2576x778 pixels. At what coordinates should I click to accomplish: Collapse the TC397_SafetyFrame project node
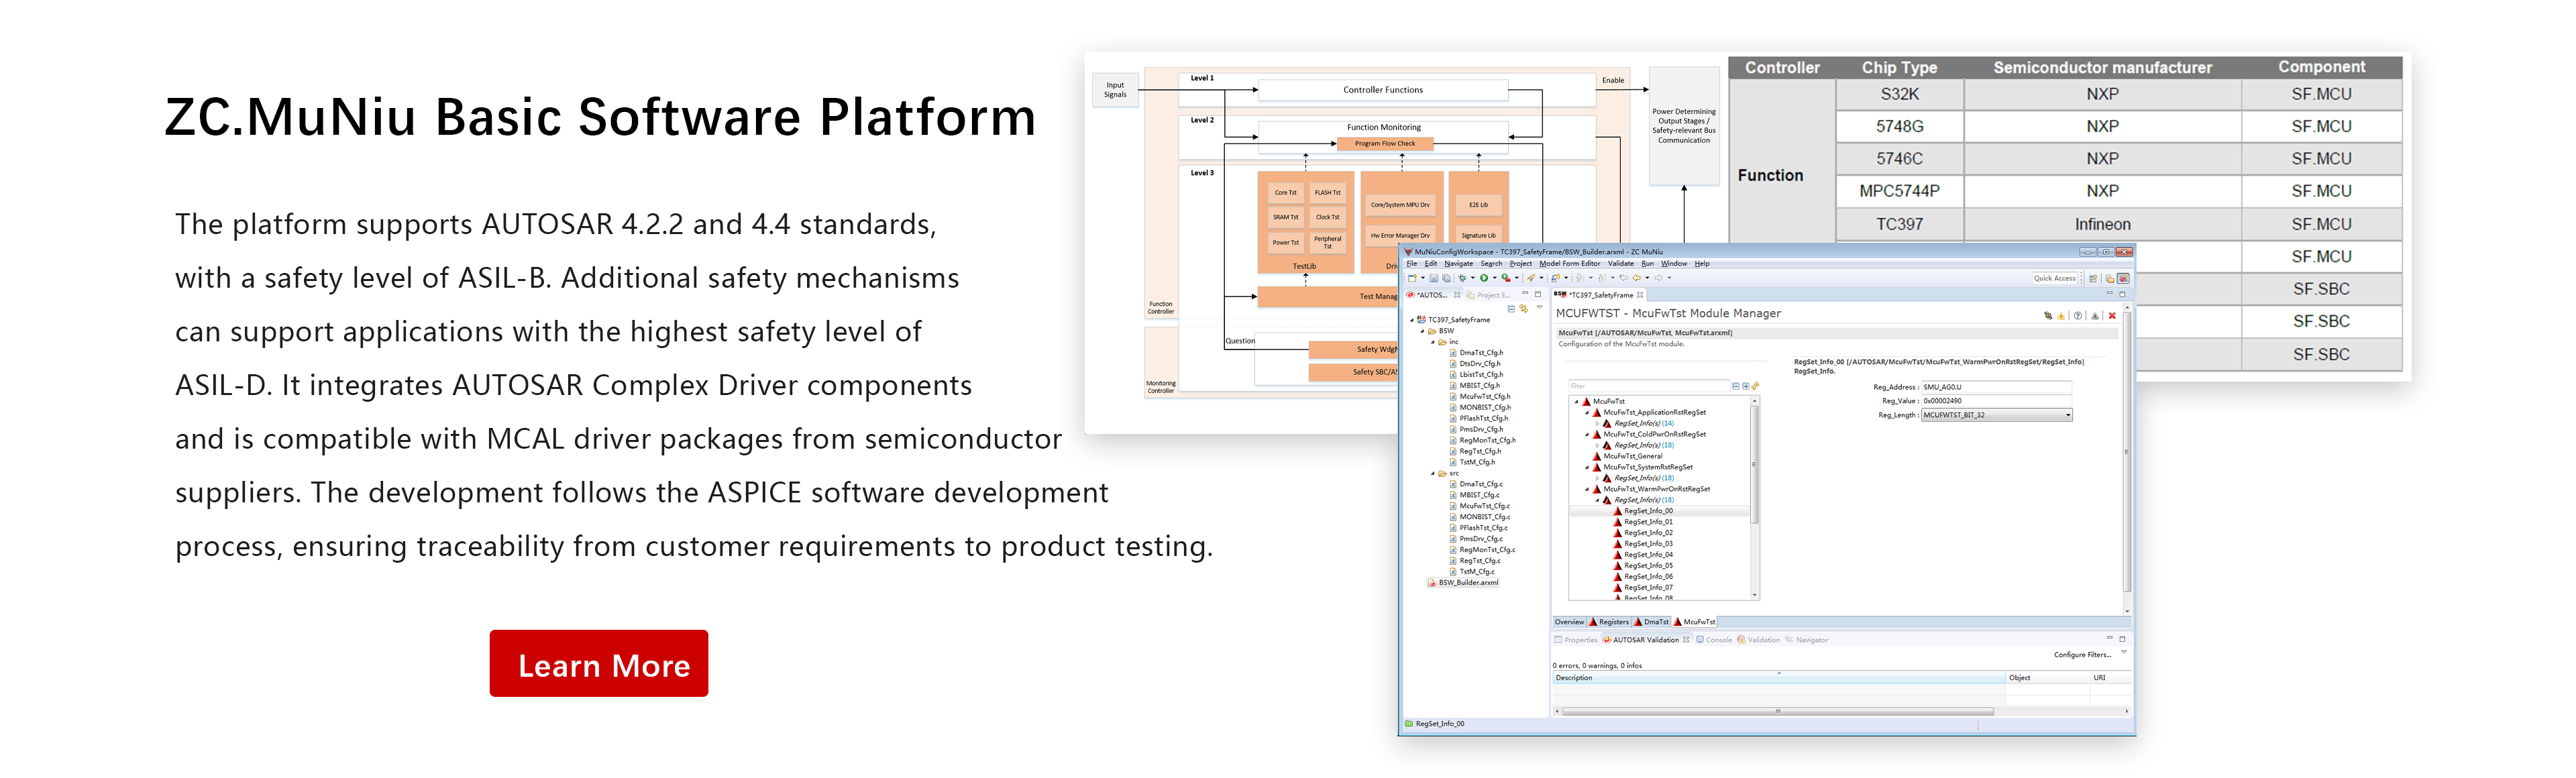[x=1412, y=320]
